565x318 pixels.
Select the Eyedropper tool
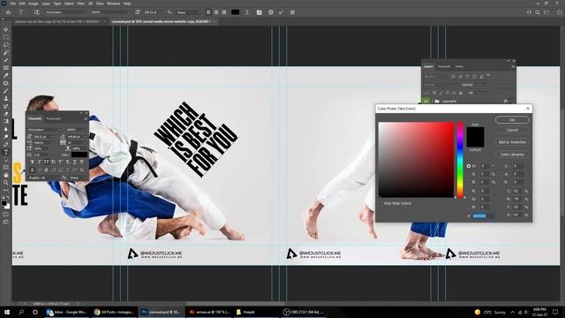click(6, 75)
